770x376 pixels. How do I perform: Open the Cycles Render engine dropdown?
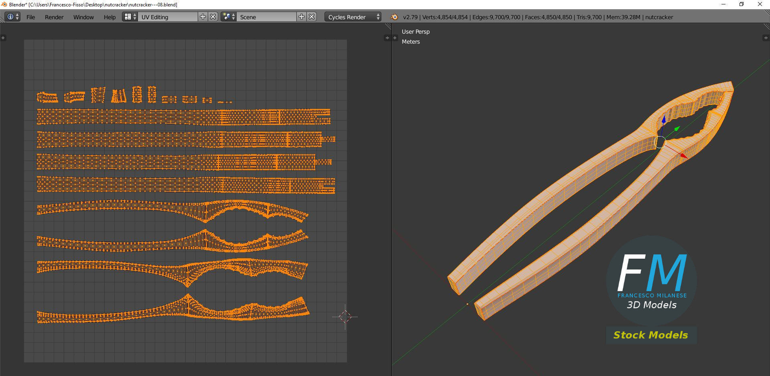[x=353, y=17]
